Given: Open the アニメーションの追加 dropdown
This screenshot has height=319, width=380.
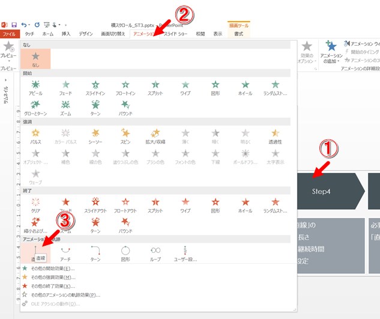Looking at the screenshot, I should [x=331, y=52].
